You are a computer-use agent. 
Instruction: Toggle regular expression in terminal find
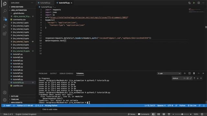click(x=191, y=78)
